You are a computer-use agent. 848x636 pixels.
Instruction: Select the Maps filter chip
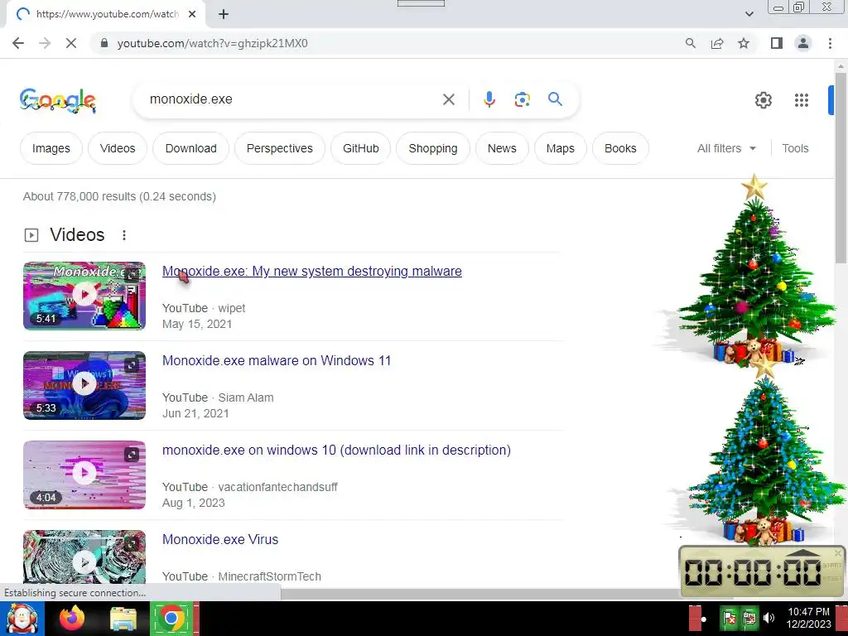click(x=561, y=148)
